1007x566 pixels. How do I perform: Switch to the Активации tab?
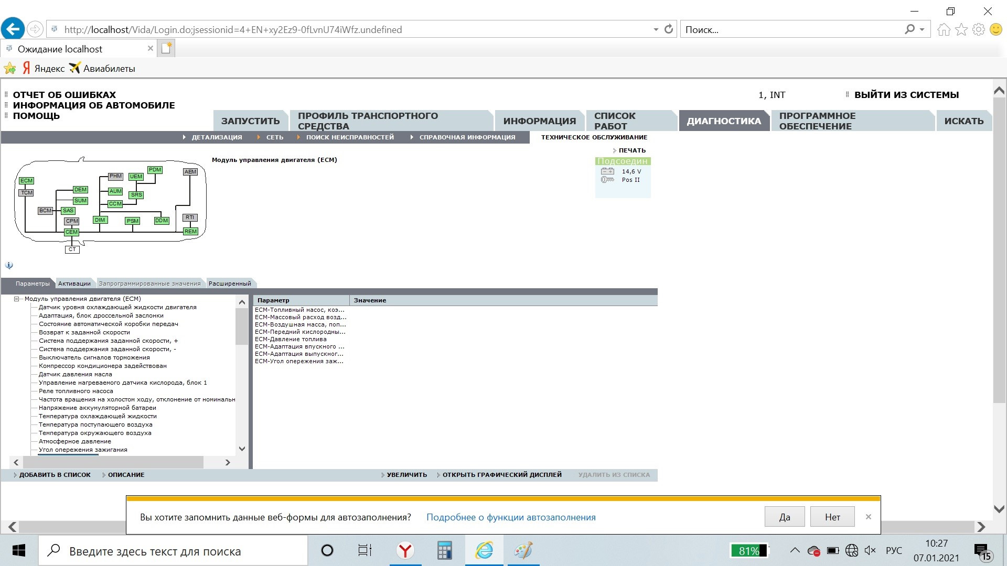tap(74, 284)
